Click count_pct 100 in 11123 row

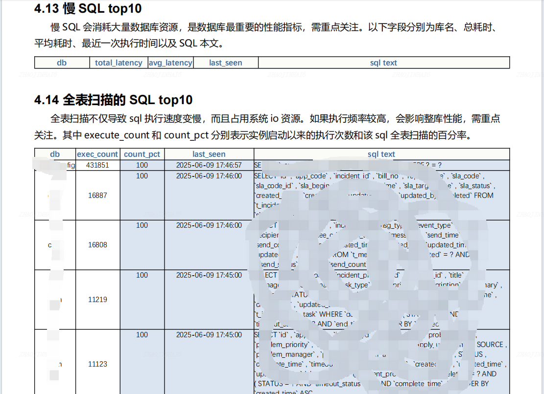[142, 335]
